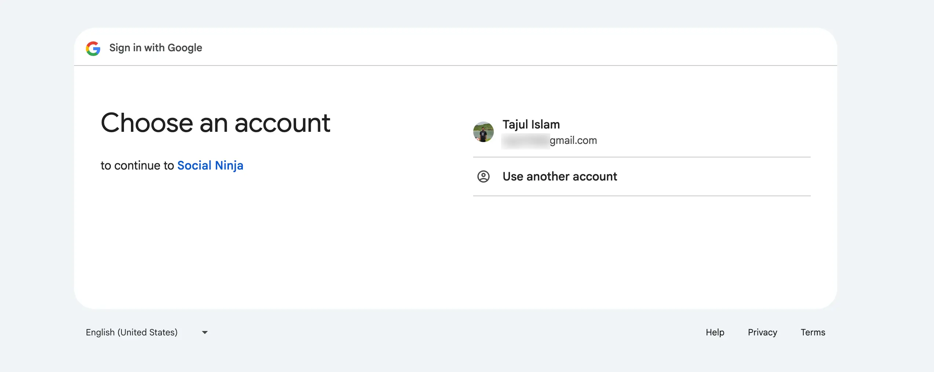
Task: Open the Social Ninja link
Action: [x=210, y=165]
